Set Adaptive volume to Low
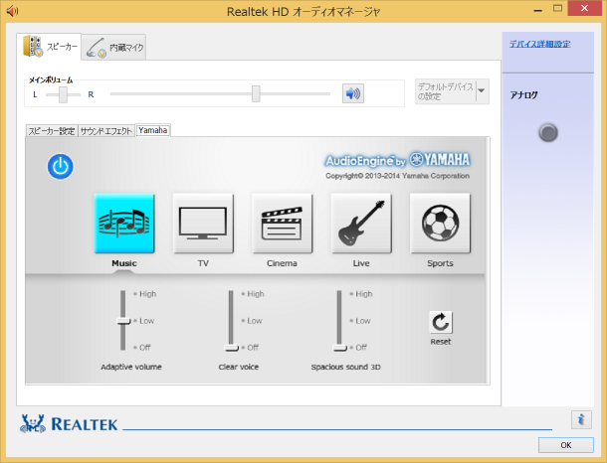The height and width of the screenshot is (463, 607). [144, 321]
